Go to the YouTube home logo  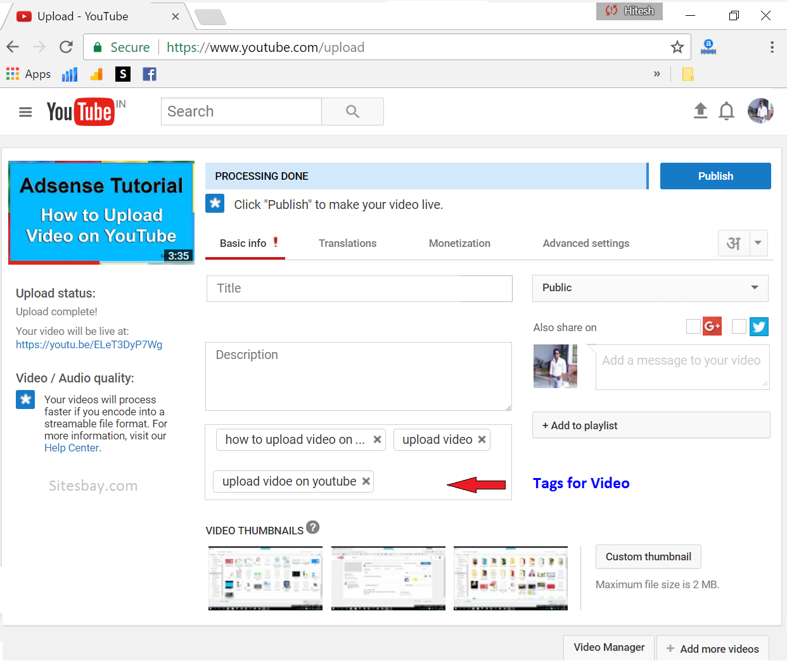point(80,112)
